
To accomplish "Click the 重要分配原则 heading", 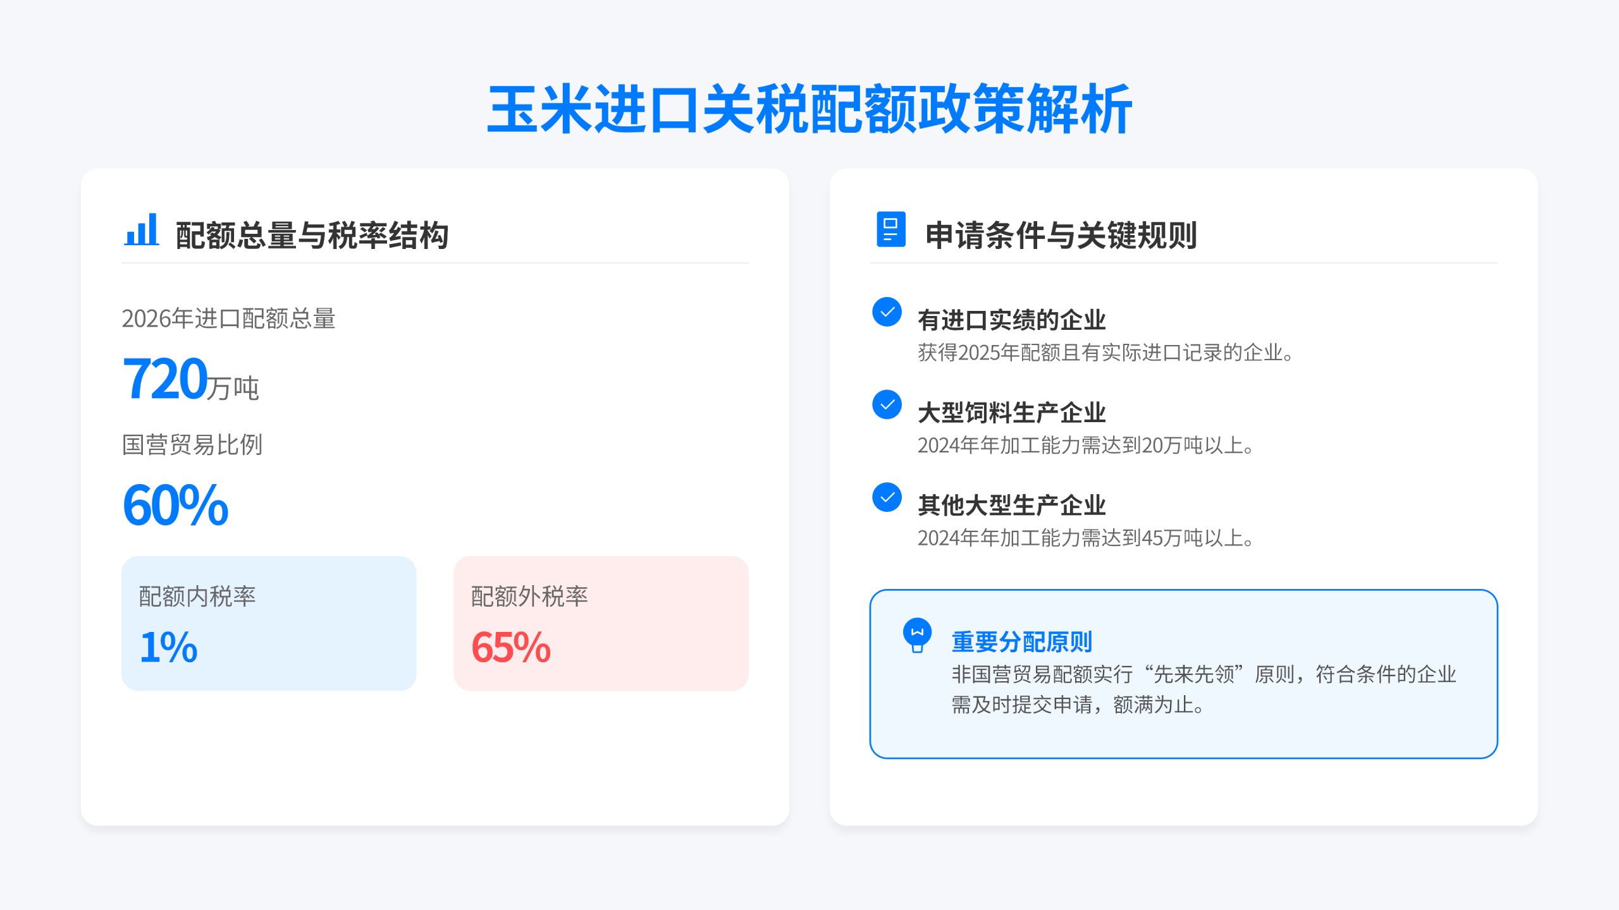I will point(1022,641).
